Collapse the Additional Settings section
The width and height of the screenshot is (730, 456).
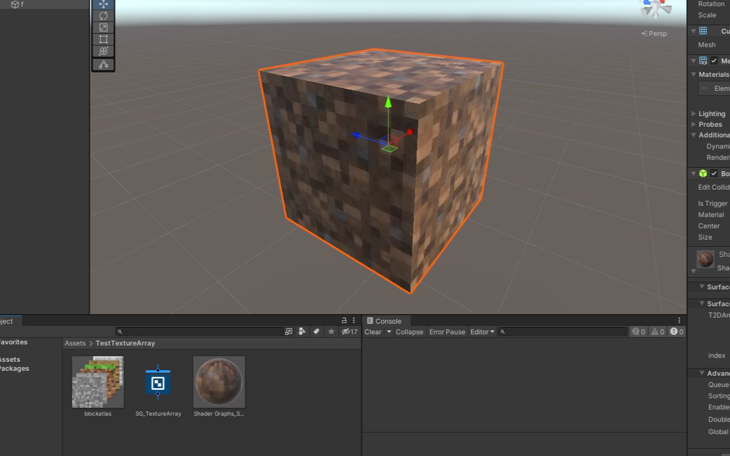coord(694,135)
